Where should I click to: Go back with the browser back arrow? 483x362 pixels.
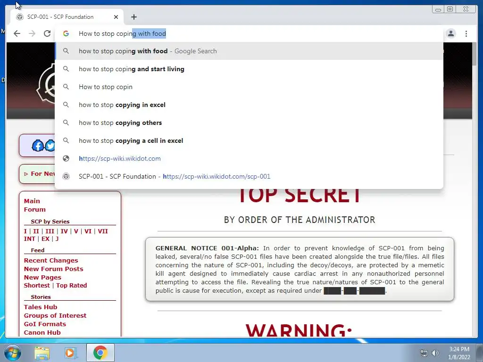(17, 33)
